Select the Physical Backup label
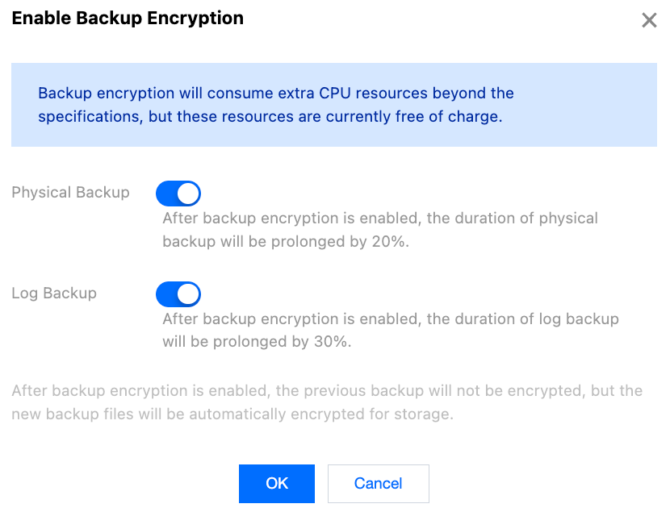Screen dimensions: 670x508 click(x=70, y=193)
